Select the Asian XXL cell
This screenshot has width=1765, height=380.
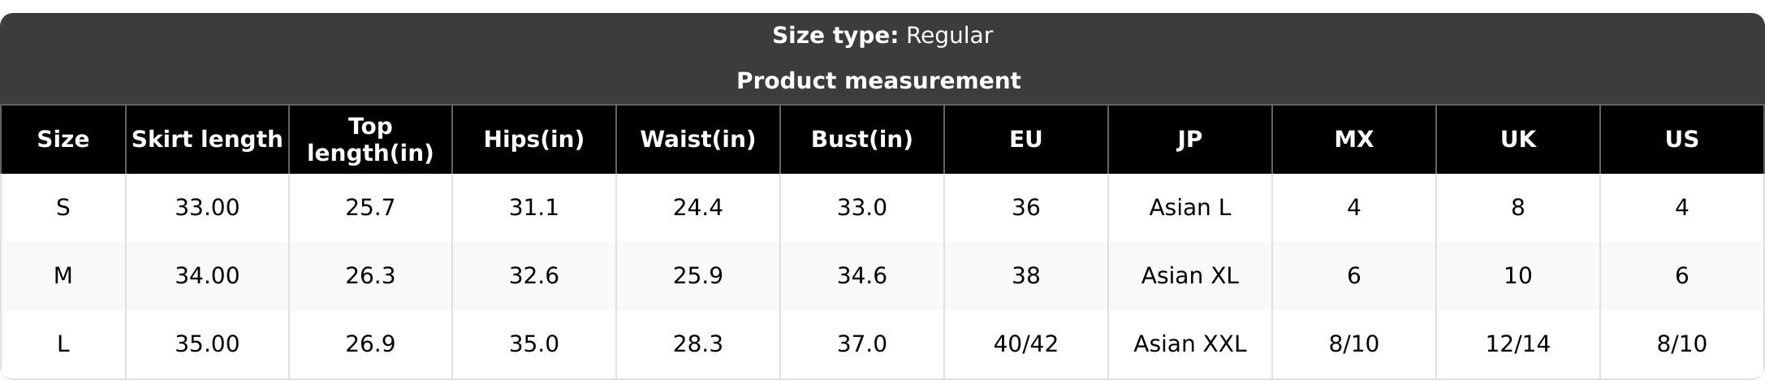[1190, 344]
